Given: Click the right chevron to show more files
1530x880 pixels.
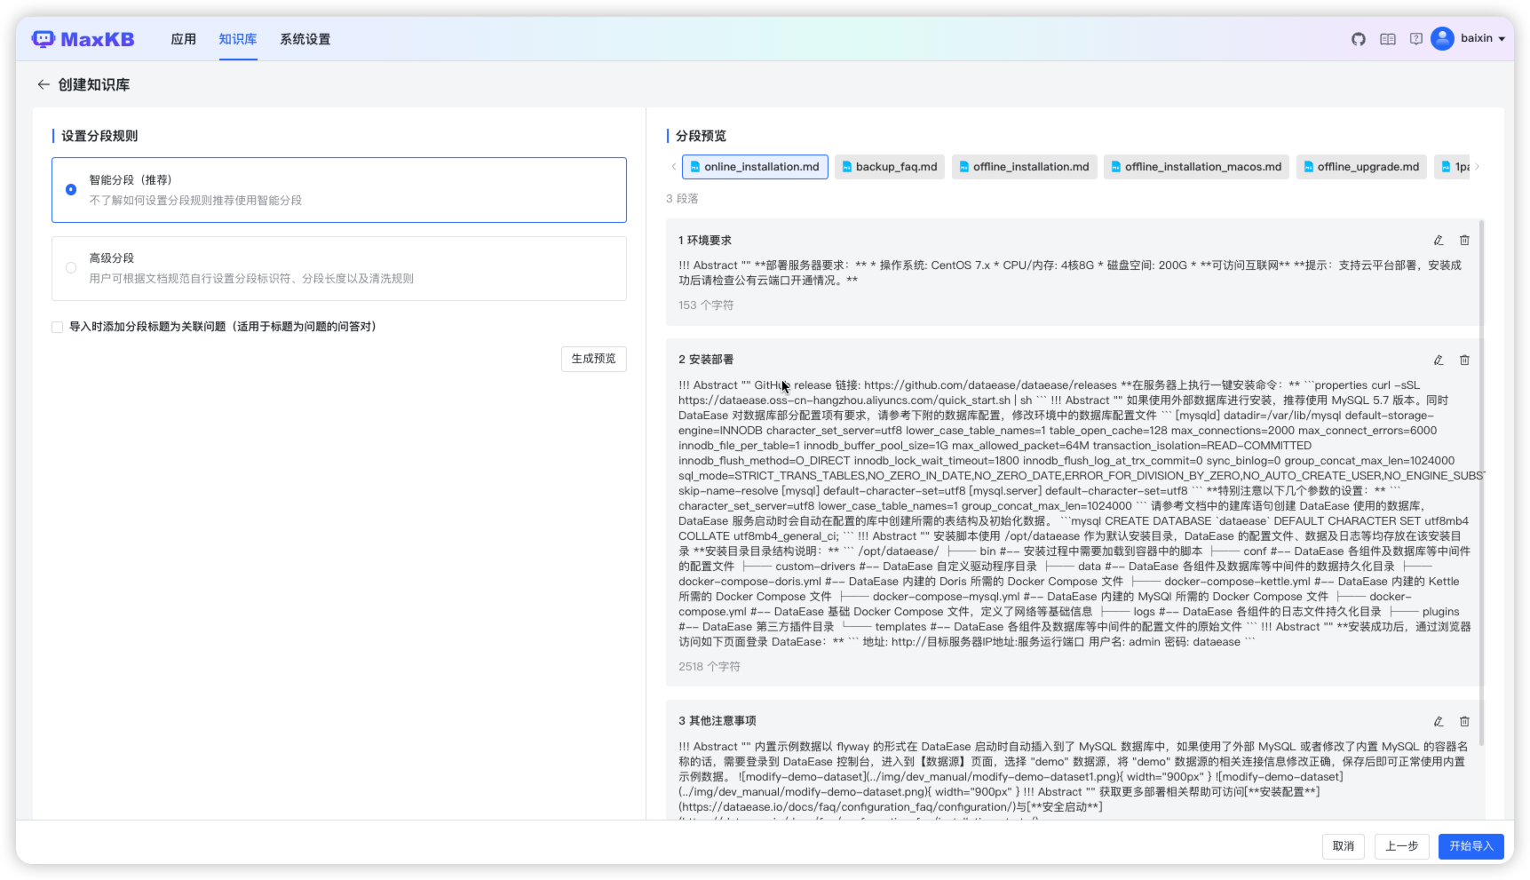Looking at the screenshot, I should 1477,166.
